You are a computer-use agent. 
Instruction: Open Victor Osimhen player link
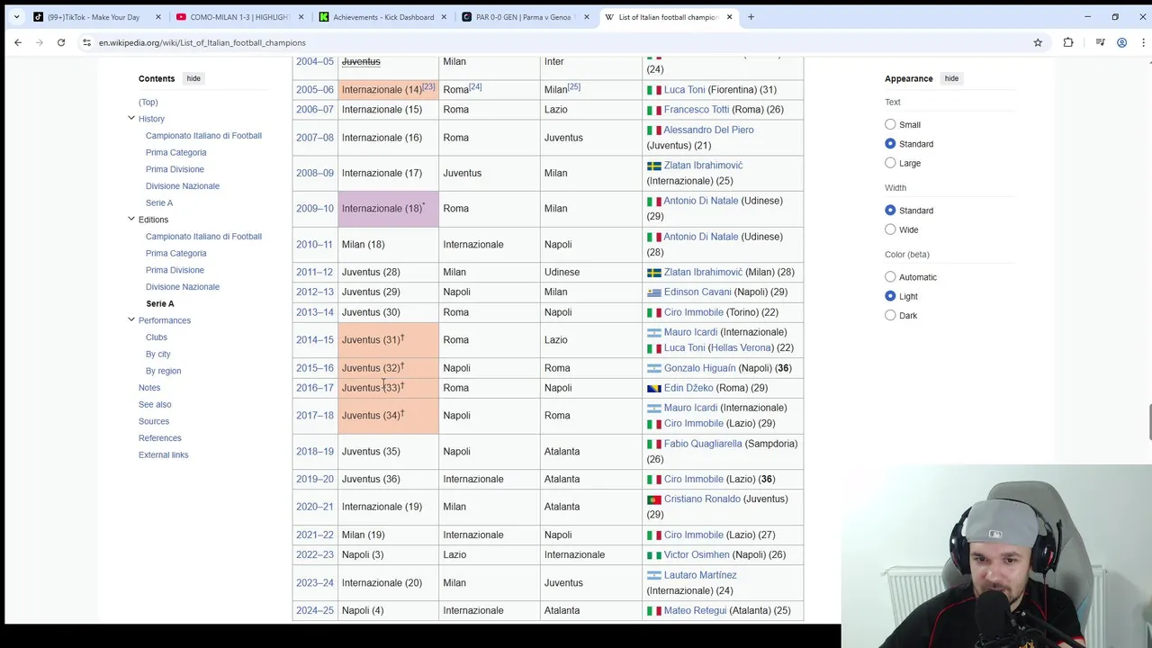[x=697, y=554]
